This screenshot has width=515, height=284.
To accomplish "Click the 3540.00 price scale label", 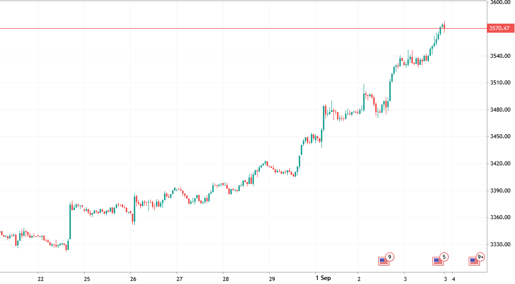I will pos(500,56).
